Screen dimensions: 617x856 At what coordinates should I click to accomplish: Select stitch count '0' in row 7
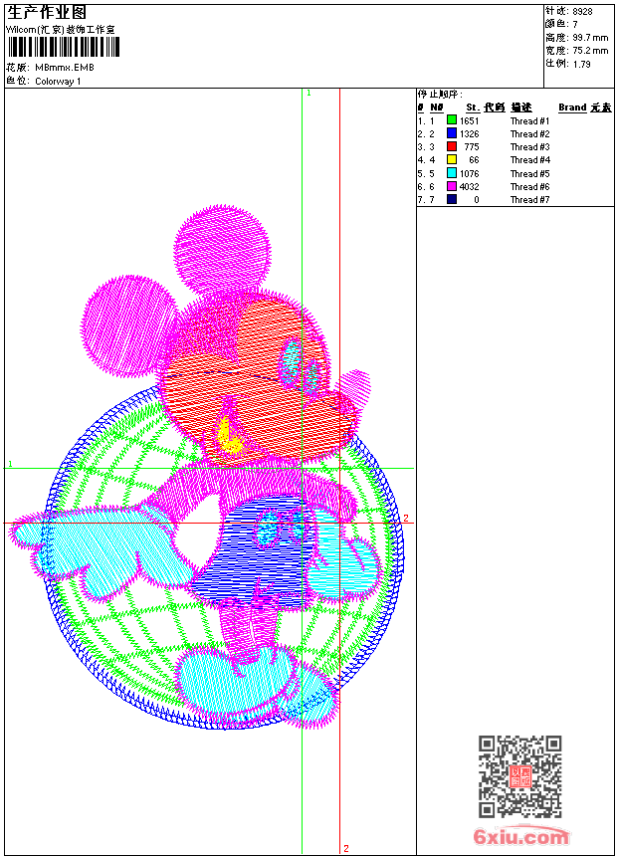[x=476, y=200]
